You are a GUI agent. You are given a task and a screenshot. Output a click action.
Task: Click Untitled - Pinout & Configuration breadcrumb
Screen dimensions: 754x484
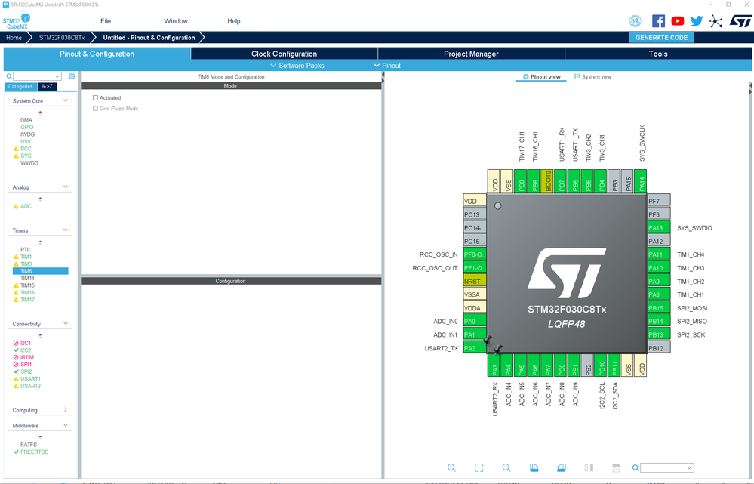click(x=149, y=38)
